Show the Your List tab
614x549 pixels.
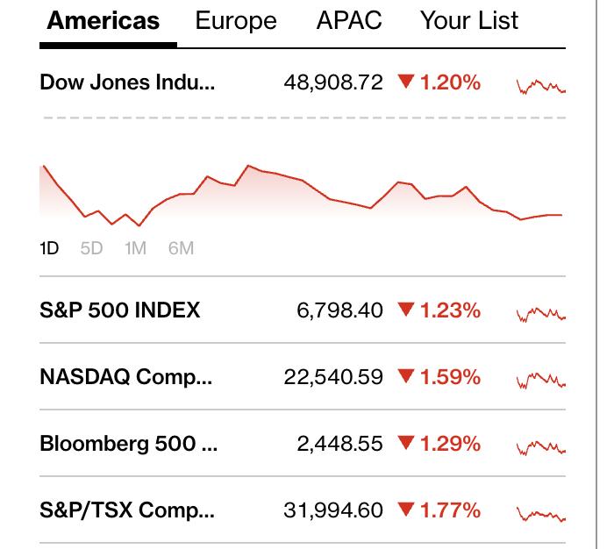469,21
